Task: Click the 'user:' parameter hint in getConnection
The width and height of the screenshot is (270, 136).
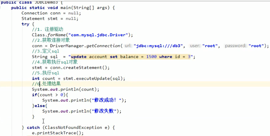Action: click(x=195, y=46)
